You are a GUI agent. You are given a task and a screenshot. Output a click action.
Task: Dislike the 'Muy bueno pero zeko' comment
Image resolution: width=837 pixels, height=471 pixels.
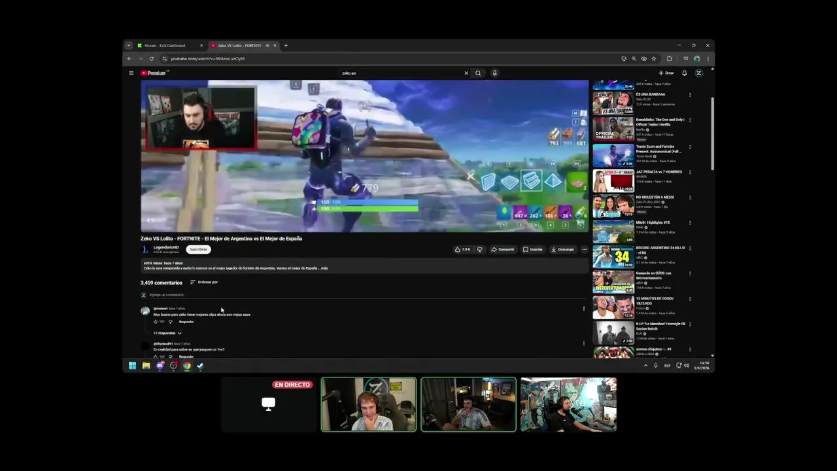pos(171,322)
